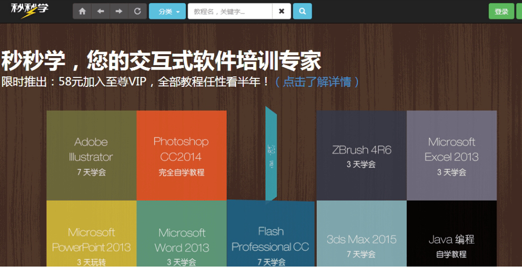This screenshot has height=277, width=522.
Task: Click the green 登录 login button
Action: (x=501, y=11)
